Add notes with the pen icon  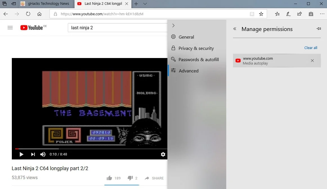(x=288, y=14)
